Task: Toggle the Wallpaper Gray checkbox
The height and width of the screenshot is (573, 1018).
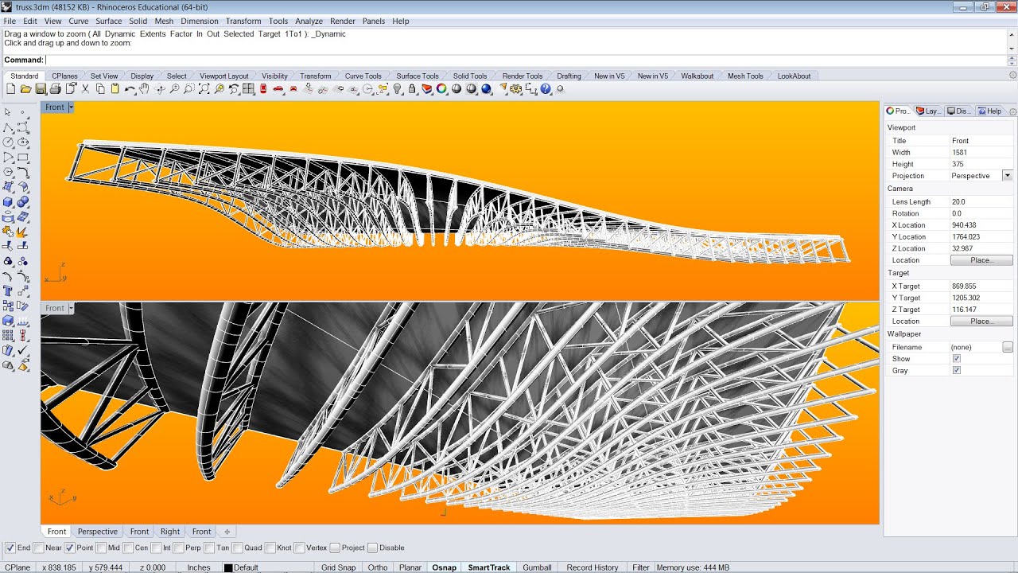Action: pos(957,370)
